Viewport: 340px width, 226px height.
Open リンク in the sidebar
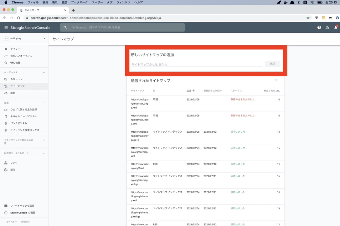[x=24, y=163]
